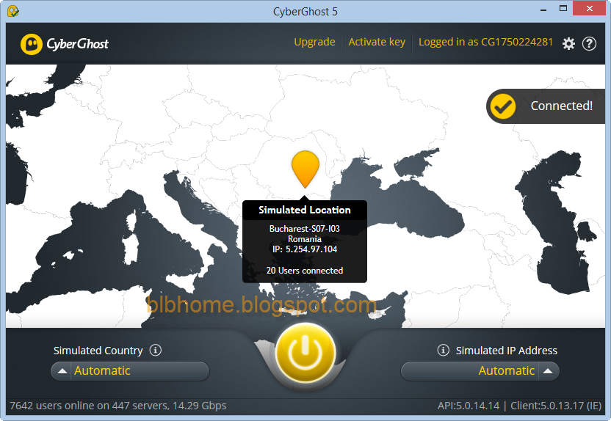Click the Simulated Country label
Viewport: 611px width, 421px height.
coord(98,351)
